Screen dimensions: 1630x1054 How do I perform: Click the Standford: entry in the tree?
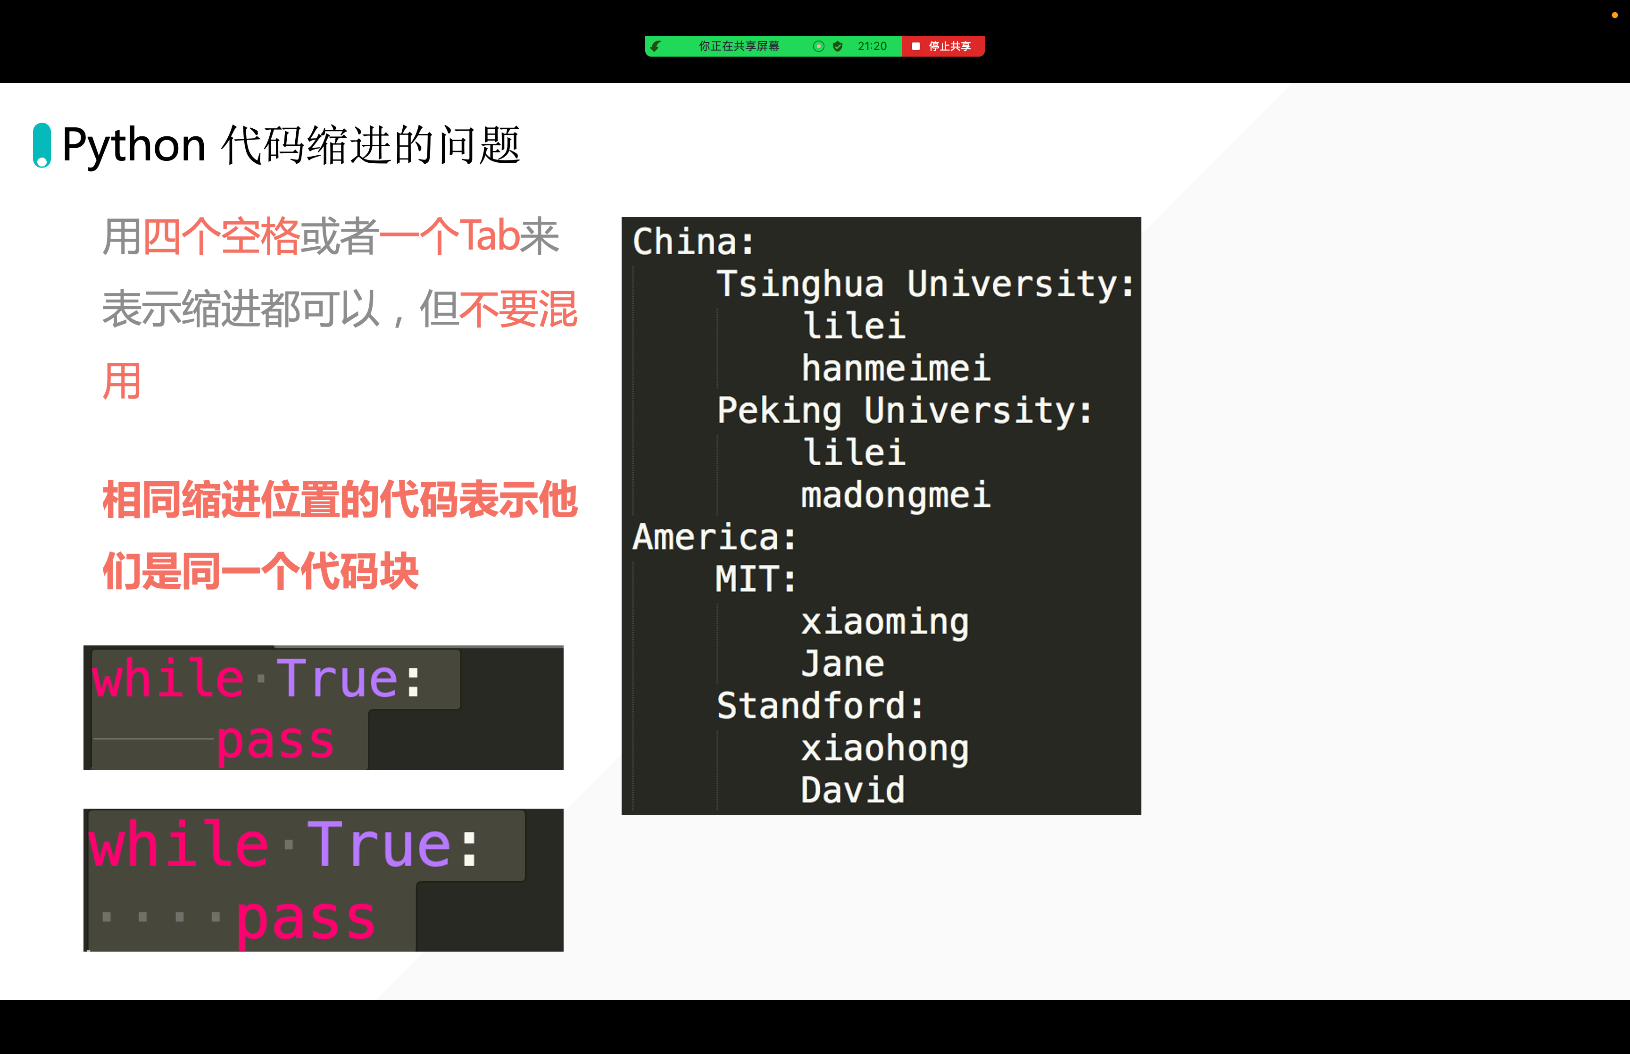point(820,706)
